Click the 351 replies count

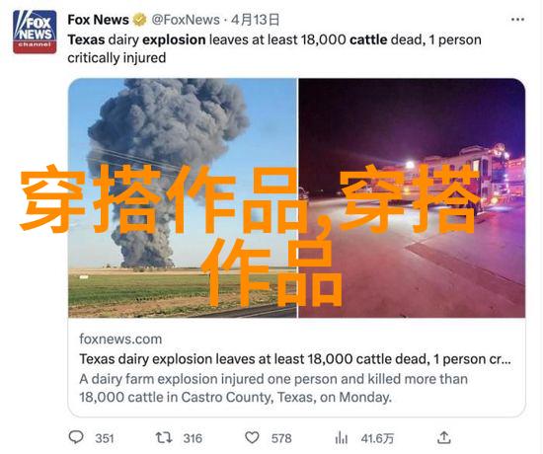tap(105, 438)
